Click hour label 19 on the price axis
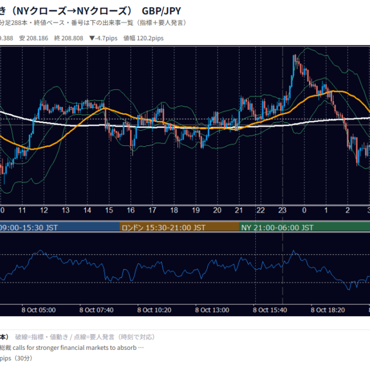Screen dimensions: 370x370 coord(196,210)
